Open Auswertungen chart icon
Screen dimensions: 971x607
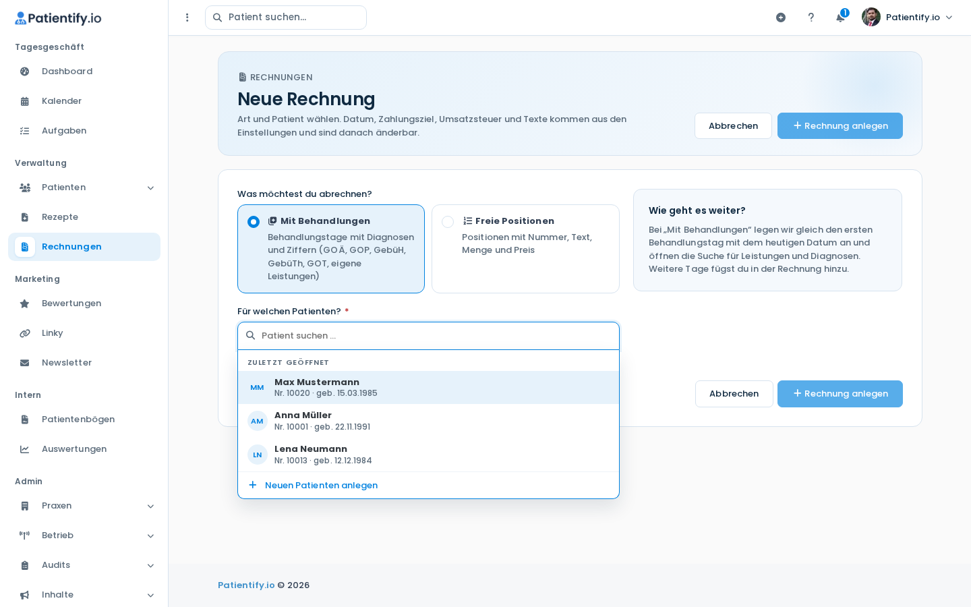(x=25, y=449)
